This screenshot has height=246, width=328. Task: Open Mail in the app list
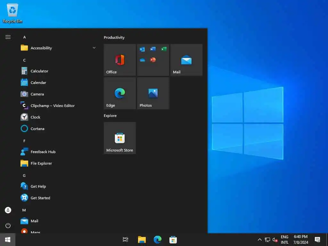tap(59, 221)
